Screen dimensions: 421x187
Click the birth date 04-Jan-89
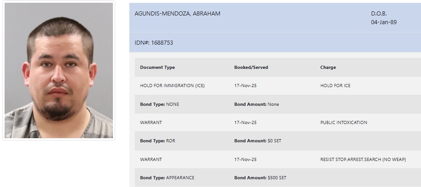[x=384, y=22]
